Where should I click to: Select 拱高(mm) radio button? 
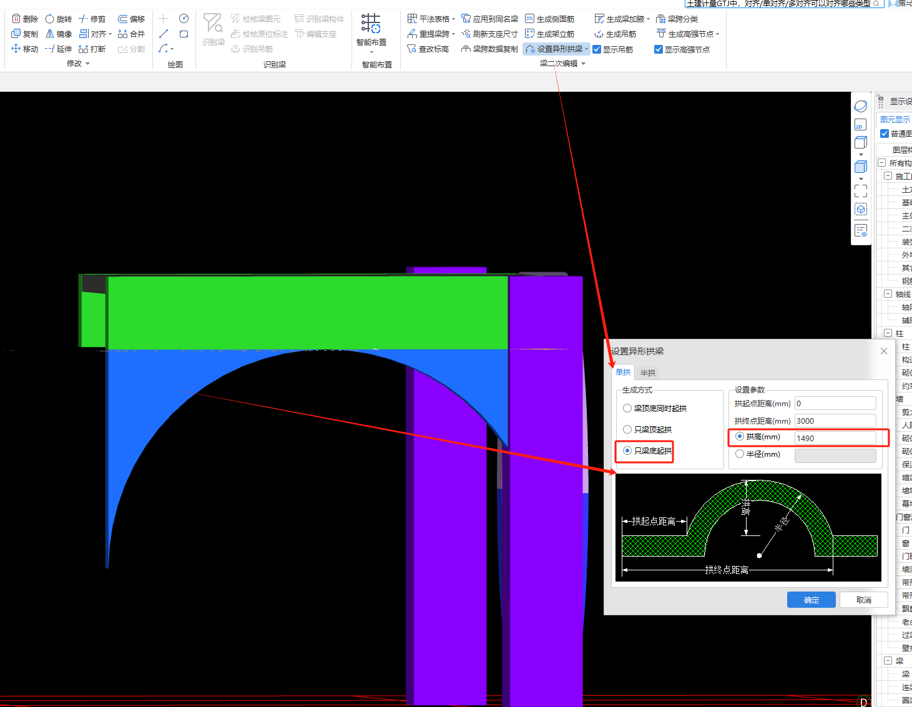tap(740, 436)
